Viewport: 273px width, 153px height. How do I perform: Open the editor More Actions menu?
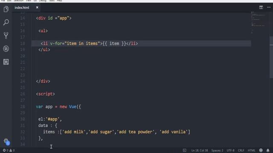[269, 8]
